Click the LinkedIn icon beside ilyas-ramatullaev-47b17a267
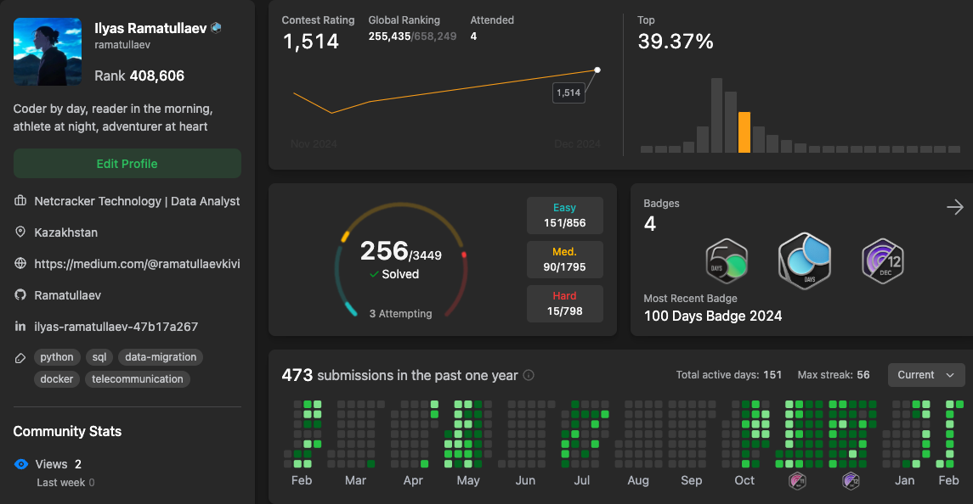This screenshot has width=973, height=504. (19, 326)
